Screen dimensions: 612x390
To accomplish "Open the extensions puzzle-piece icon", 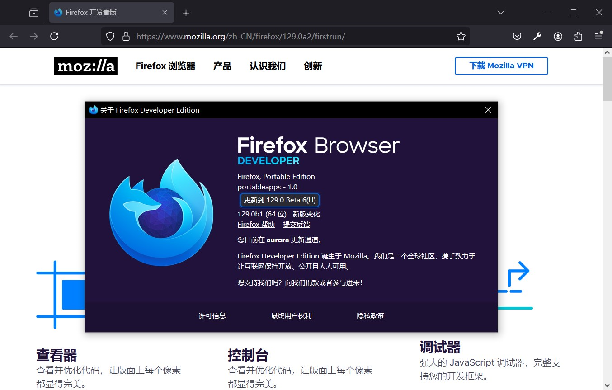I will (578, 36).
